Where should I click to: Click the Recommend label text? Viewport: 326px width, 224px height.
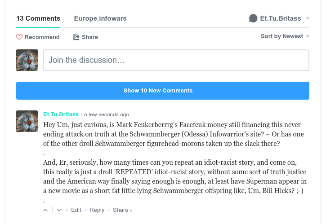[x=42, y=37]
